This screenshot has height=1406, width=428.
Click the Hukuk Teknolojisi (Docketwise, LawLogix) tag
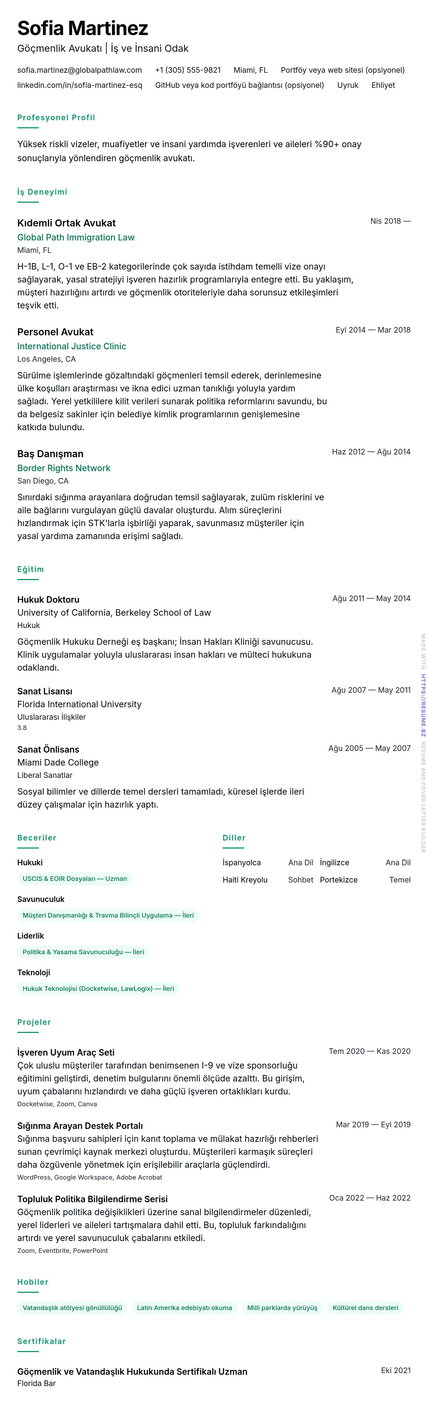coord(98,988)
